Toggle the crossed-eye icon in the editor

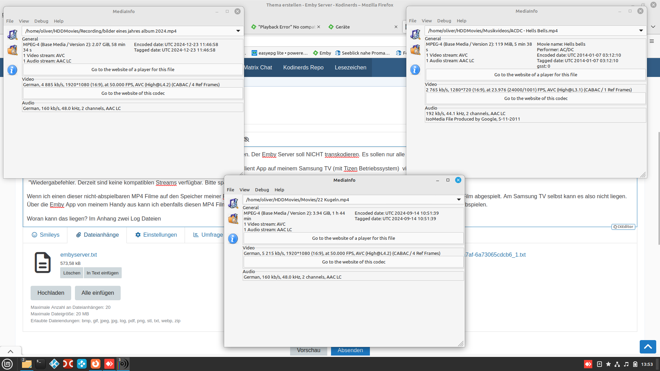246,139
